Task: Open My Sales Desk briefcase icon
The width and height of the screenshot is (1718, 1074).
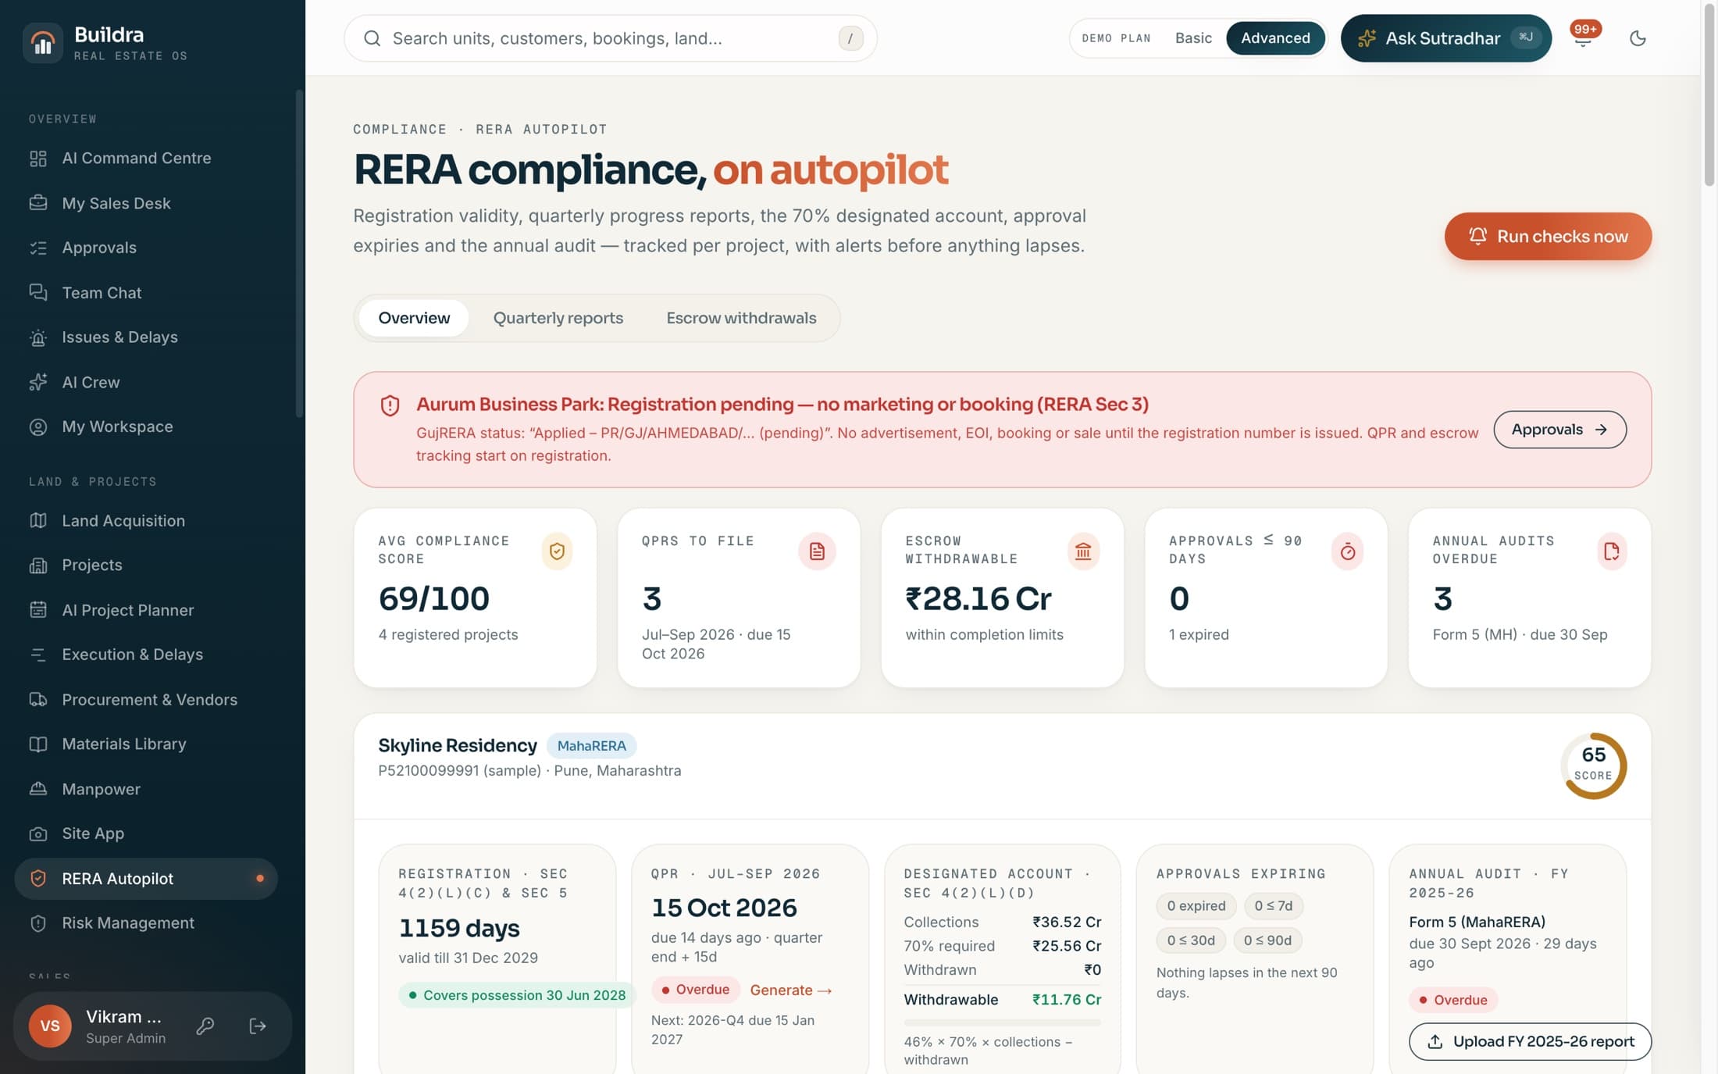Action: (x=37, y=203)
